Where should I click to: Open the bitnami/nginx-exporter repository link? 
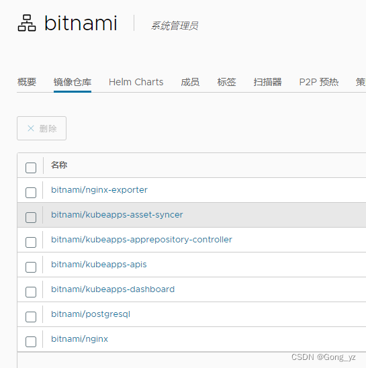[x=99, y=190]
